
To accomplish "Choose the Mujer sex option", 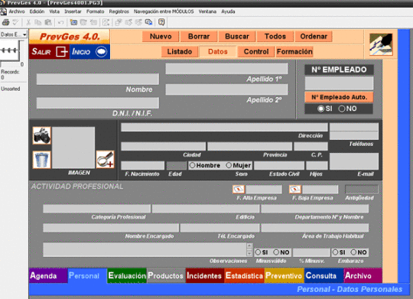I will click(229, 165).
